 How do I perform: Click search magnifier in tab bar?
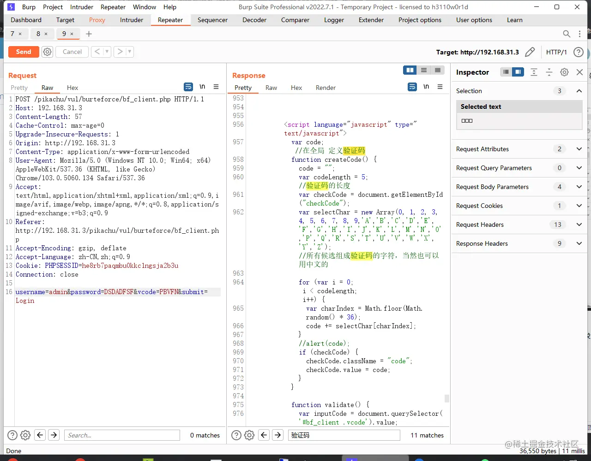(567, 34)
